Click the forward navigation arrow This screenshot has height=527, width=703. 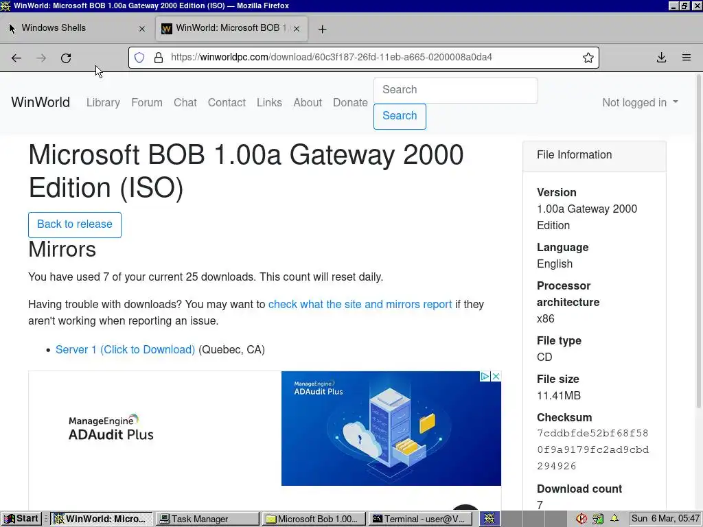click(x=41, y=58)
